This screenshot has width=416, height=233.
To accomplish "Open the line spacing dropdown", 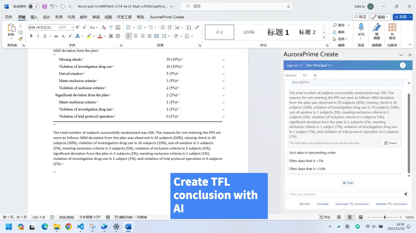I will pyautogui.click(x=166, y=36).
